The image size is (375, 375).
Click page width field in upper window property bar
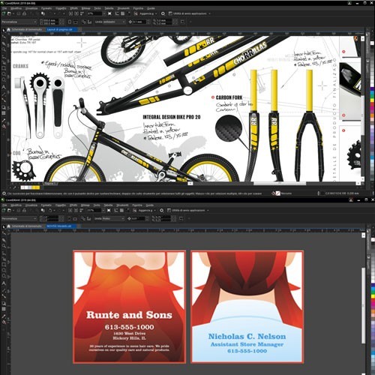tap(52, 20)
